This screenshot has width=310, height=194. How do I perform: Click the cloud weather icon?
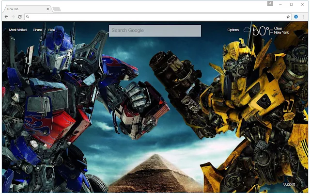[x=247, y=30]
